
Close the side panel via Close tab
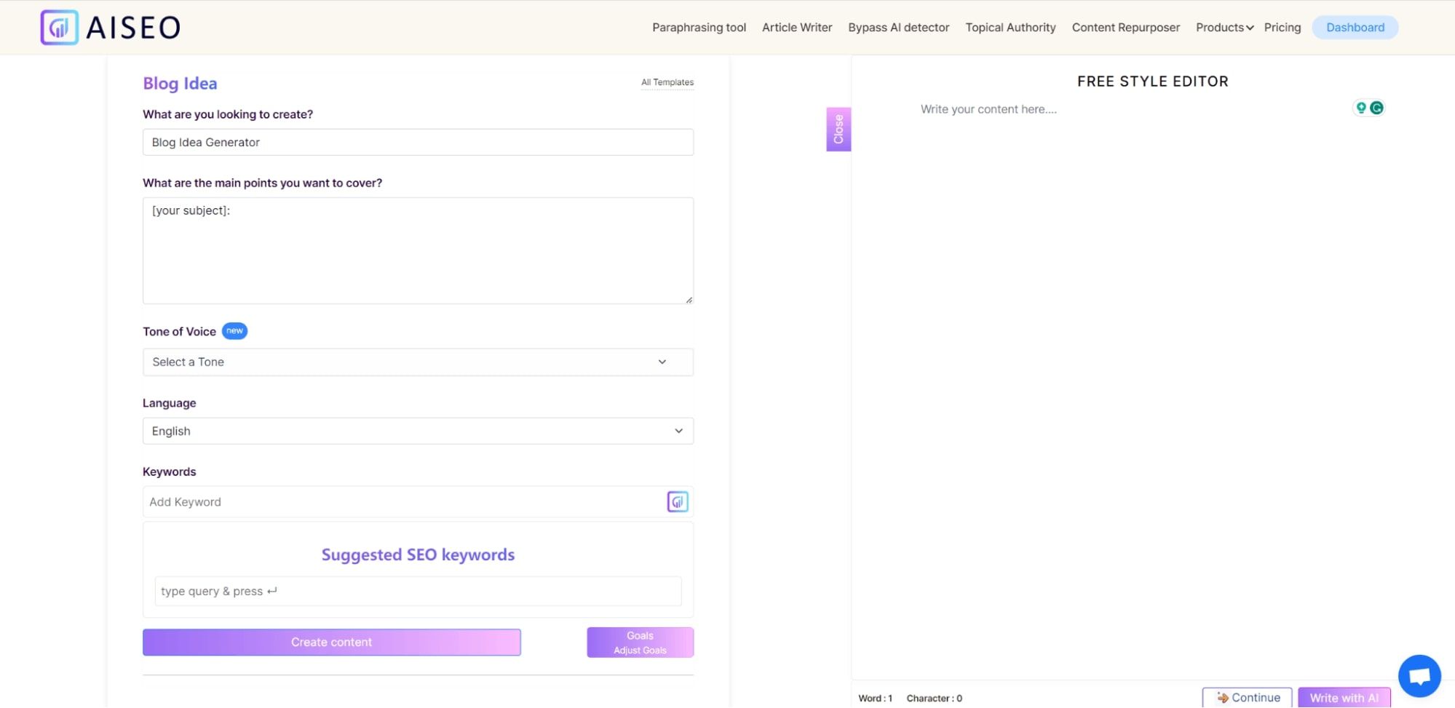coord(838,129)
